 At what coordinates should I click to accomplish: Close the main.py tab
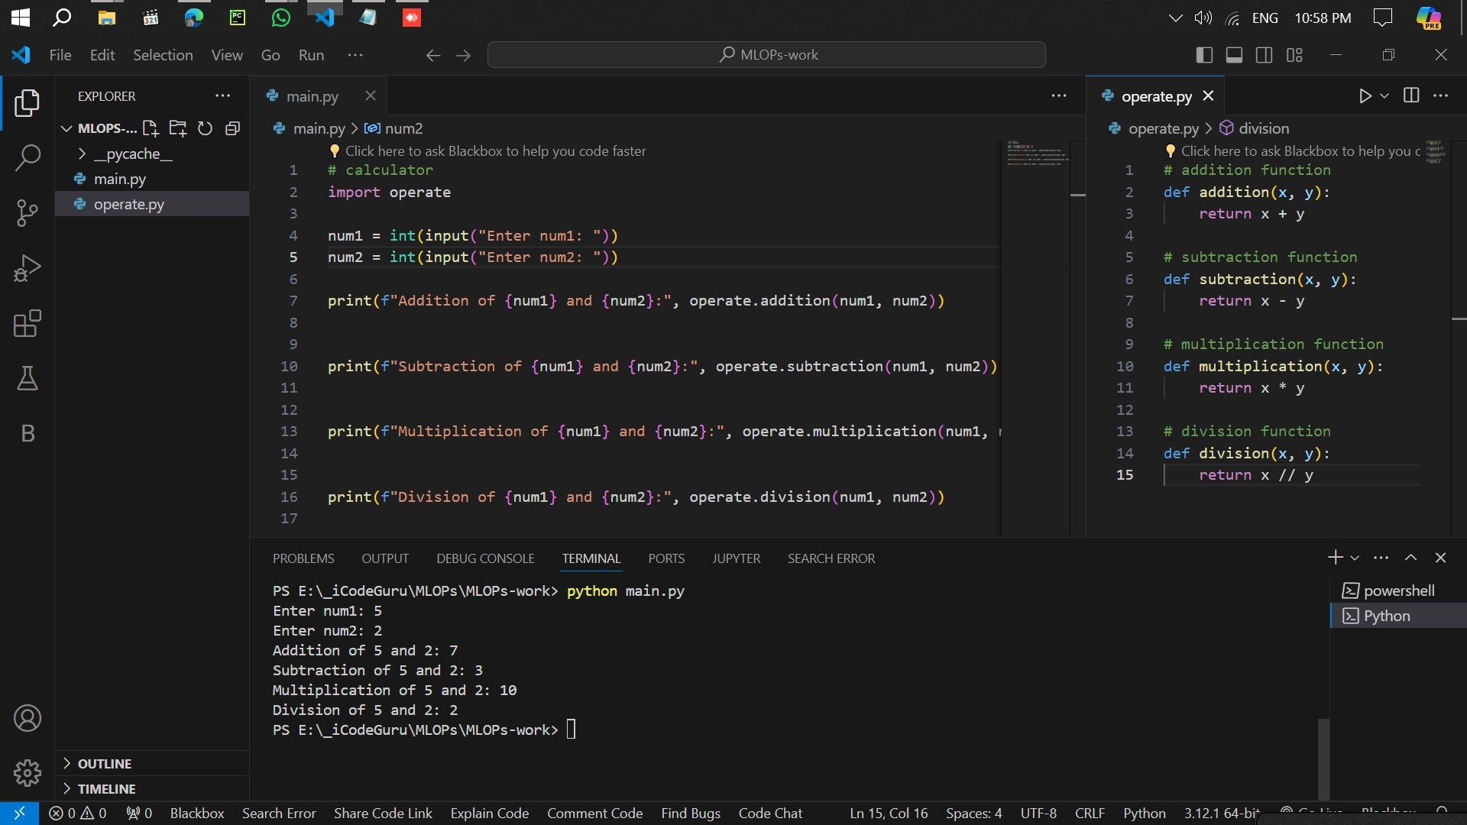pyautogui.click(x=371, y=95)
